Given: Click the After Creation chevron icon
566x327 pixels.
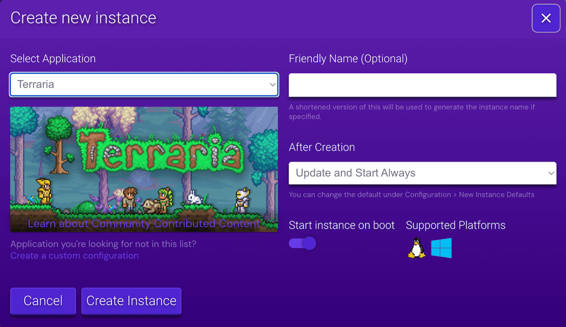Looking at the screenshot, I should pyautogui.click(x=551, y=173).
